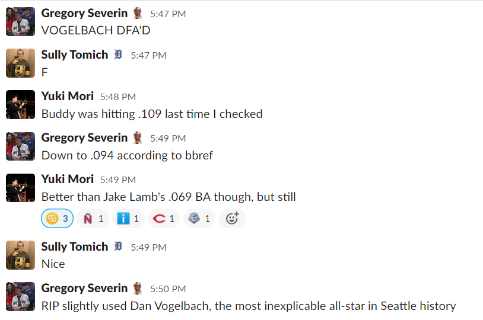Click the 5:50 PM timestamp on the RIP message

[x=168, y=289]
